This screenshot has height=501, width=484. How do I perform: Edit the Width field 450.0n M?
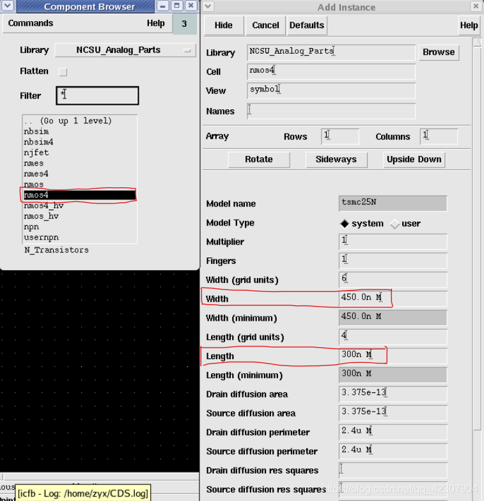point(393,299)
